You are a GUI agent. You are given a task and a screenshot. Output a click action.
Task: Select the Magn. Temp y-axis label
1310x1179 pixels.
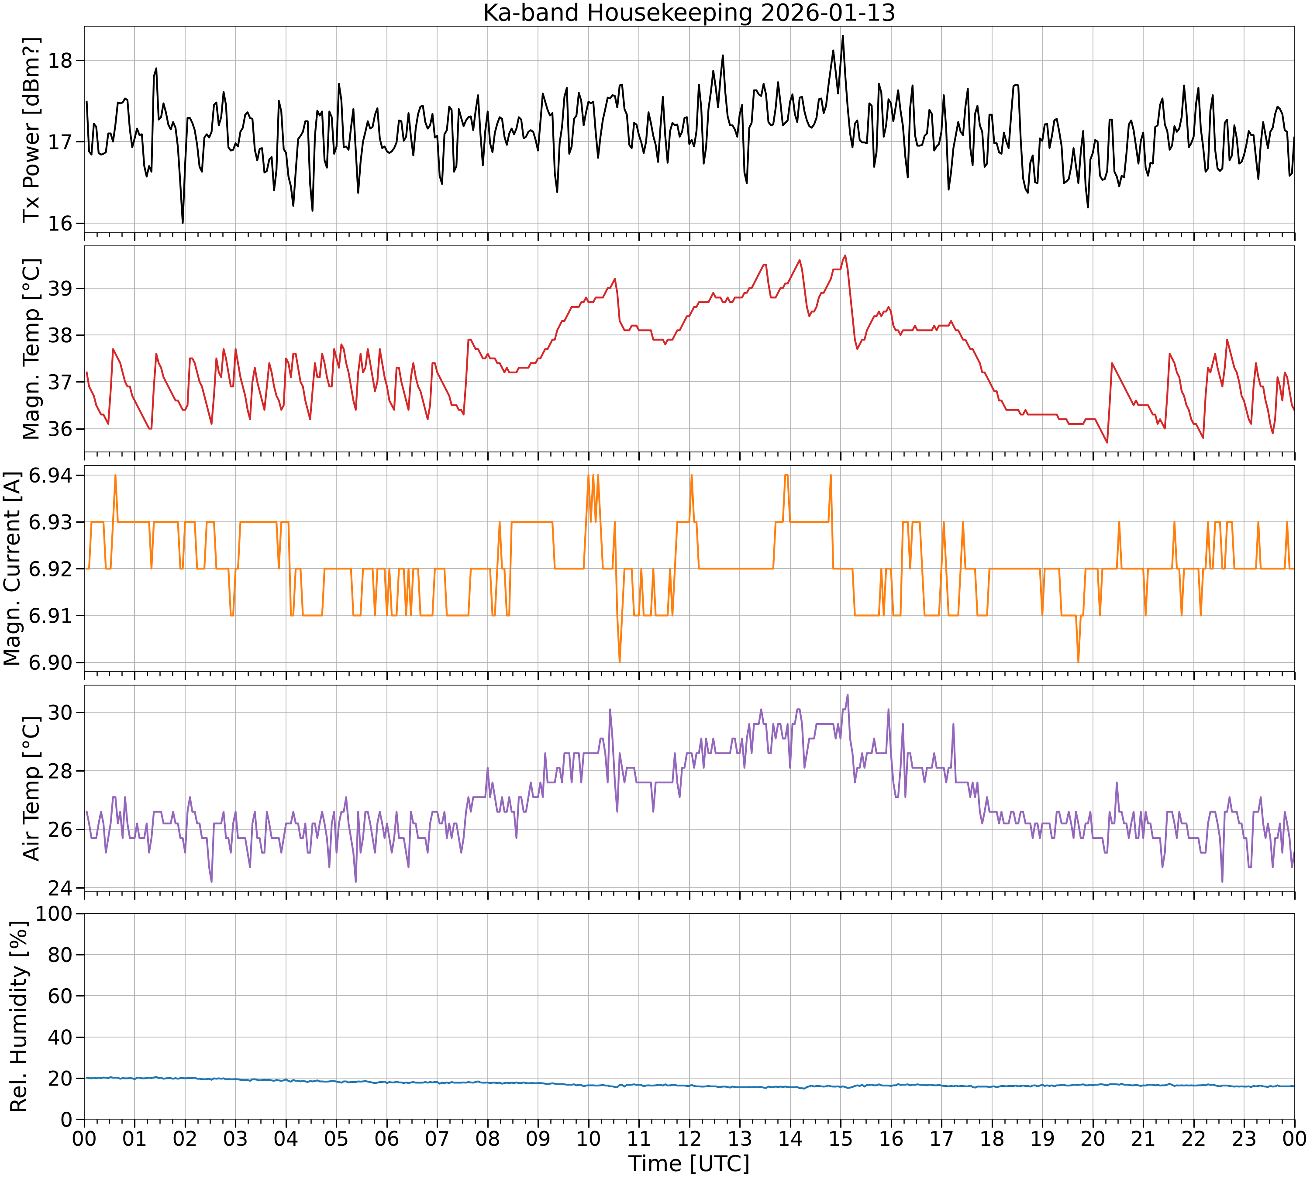tap(31, 348)
